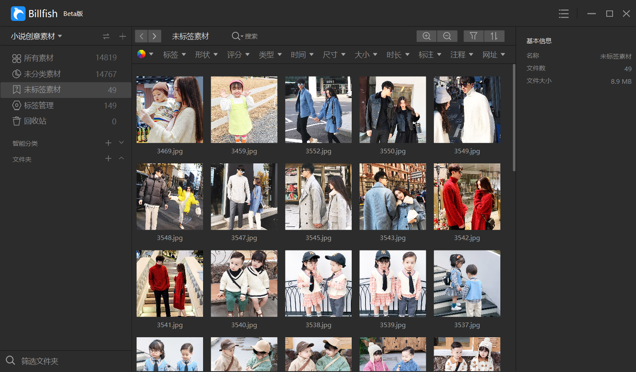This screenshot has width=636, height=372.
Task: Open the 网址 filter dropdown
Action: pyautogui.click(x=494, y=54)
